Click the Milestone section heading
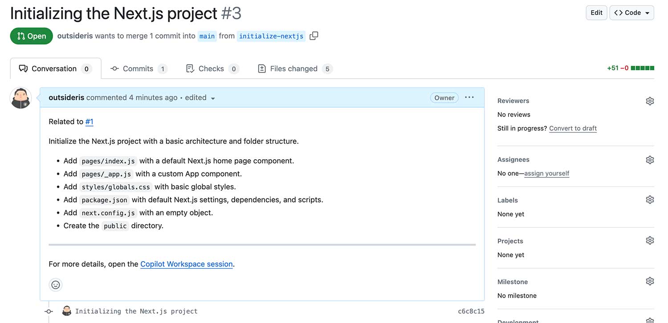Screen dimensions: 668x323 coord(513,282)
